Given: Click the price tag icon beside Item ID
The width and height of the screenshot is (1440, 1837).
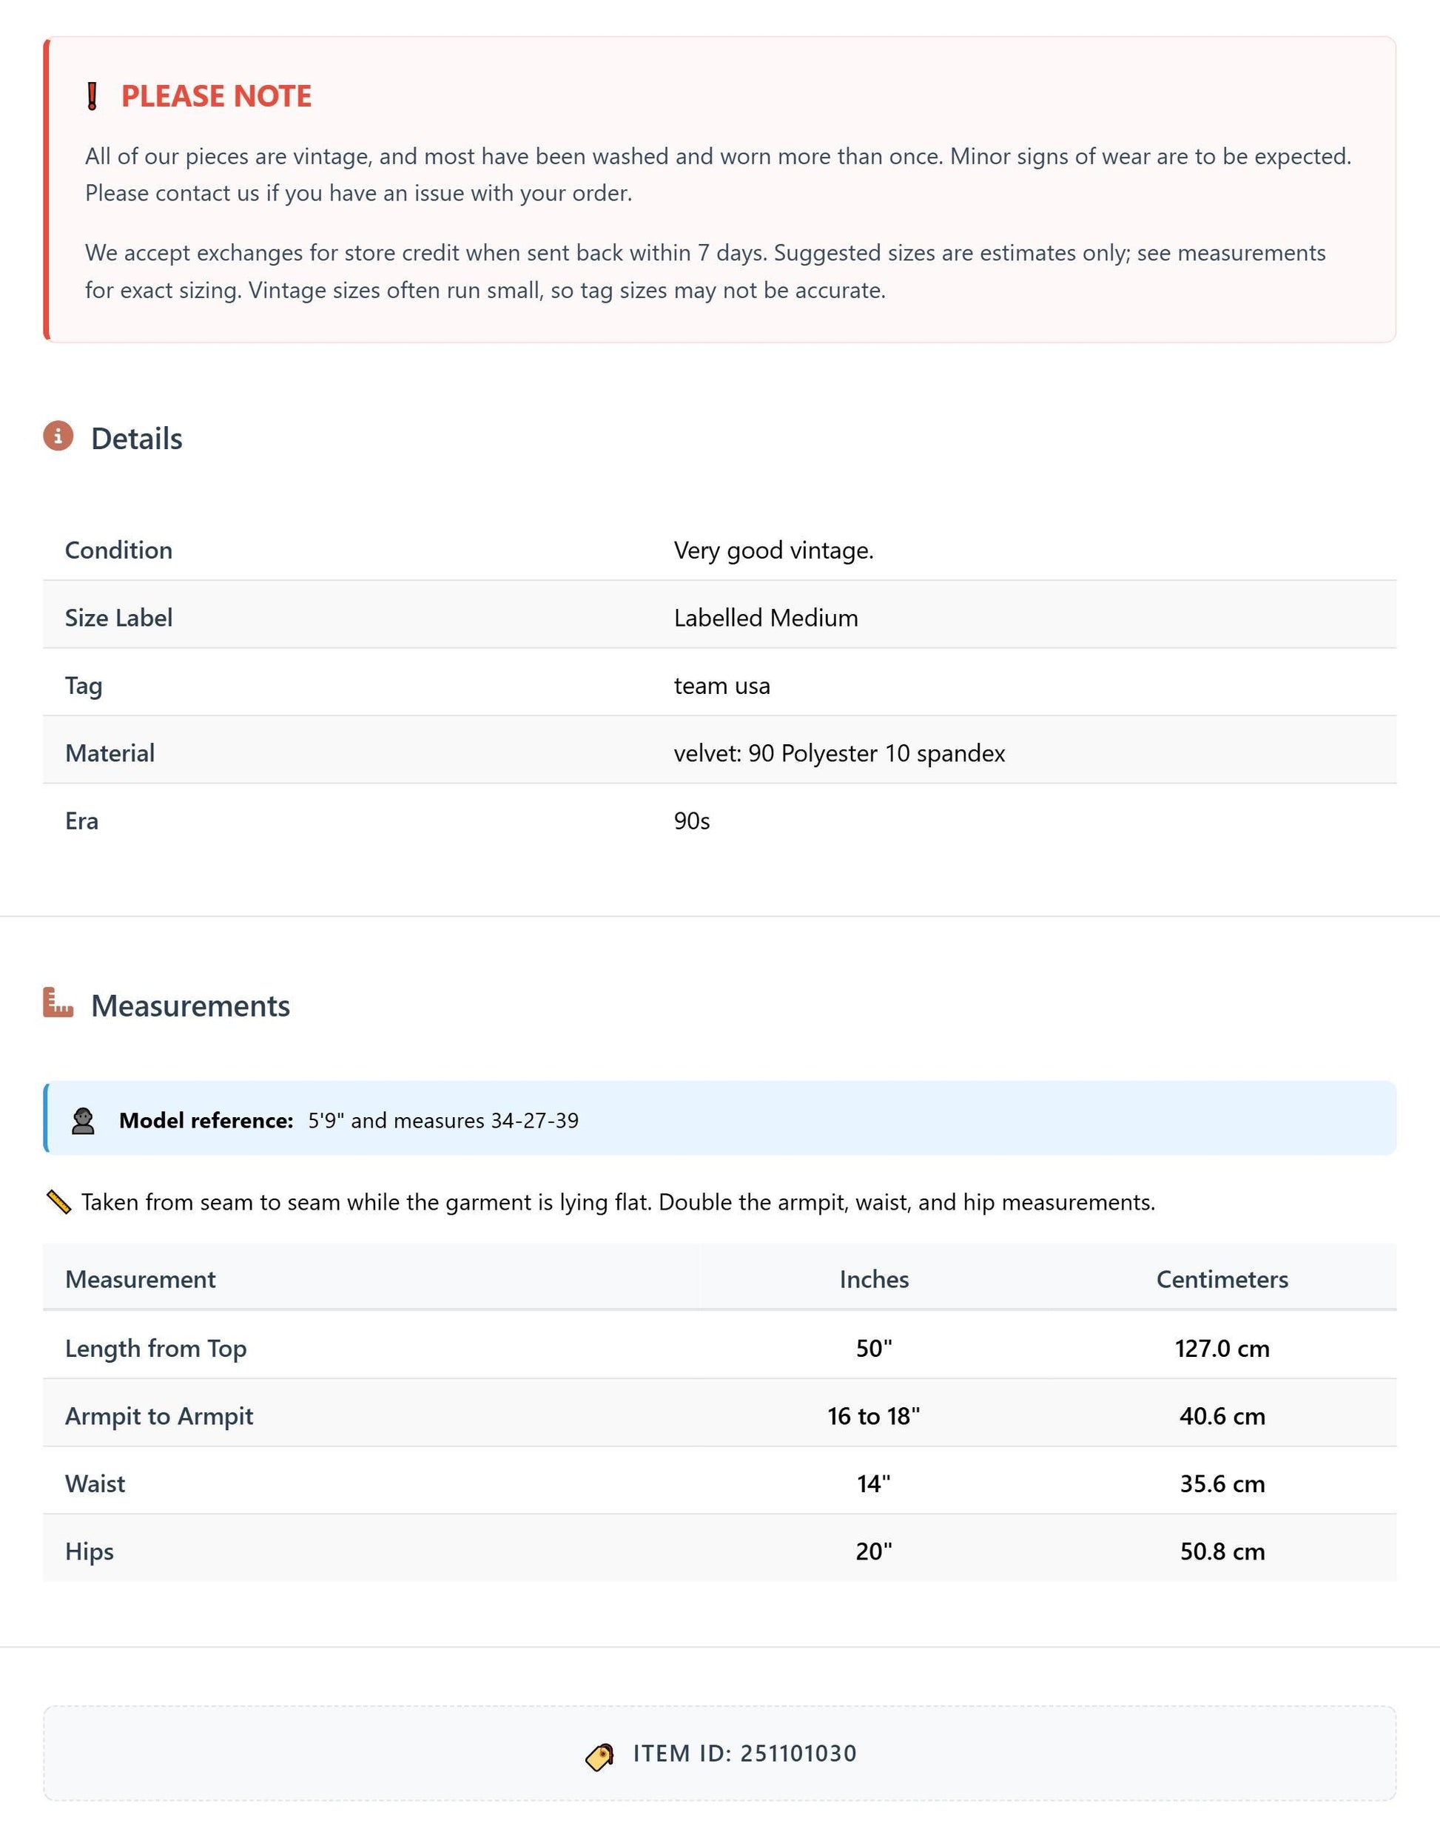Looking at the screenshot, I should click(x=599, y=1757).
